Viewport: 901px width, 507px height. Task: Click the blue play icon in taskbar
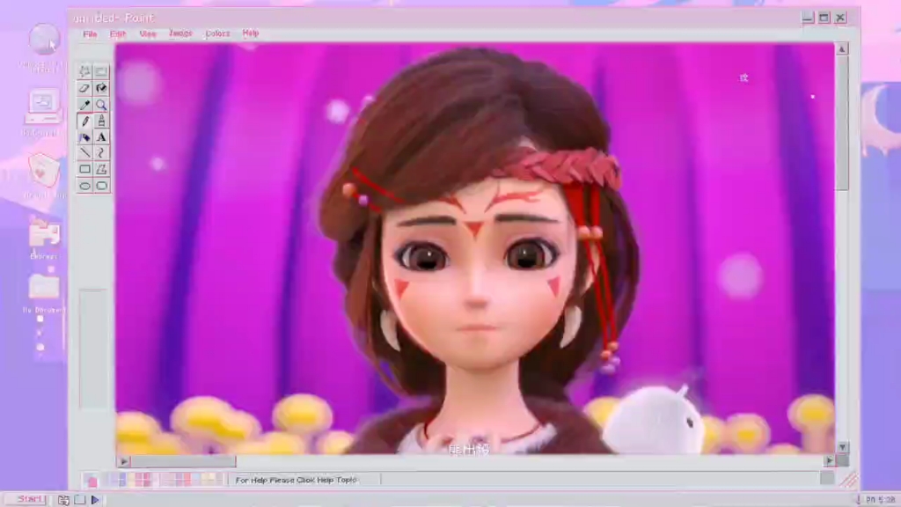[95, 500]
